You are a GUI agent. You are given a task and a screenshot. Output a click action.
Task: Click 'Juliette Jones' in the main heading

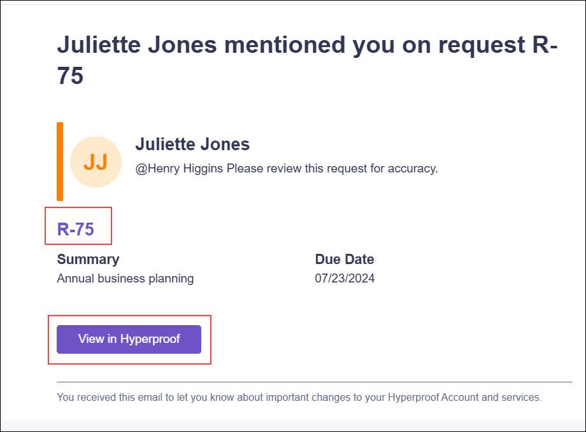pos(137,45)
